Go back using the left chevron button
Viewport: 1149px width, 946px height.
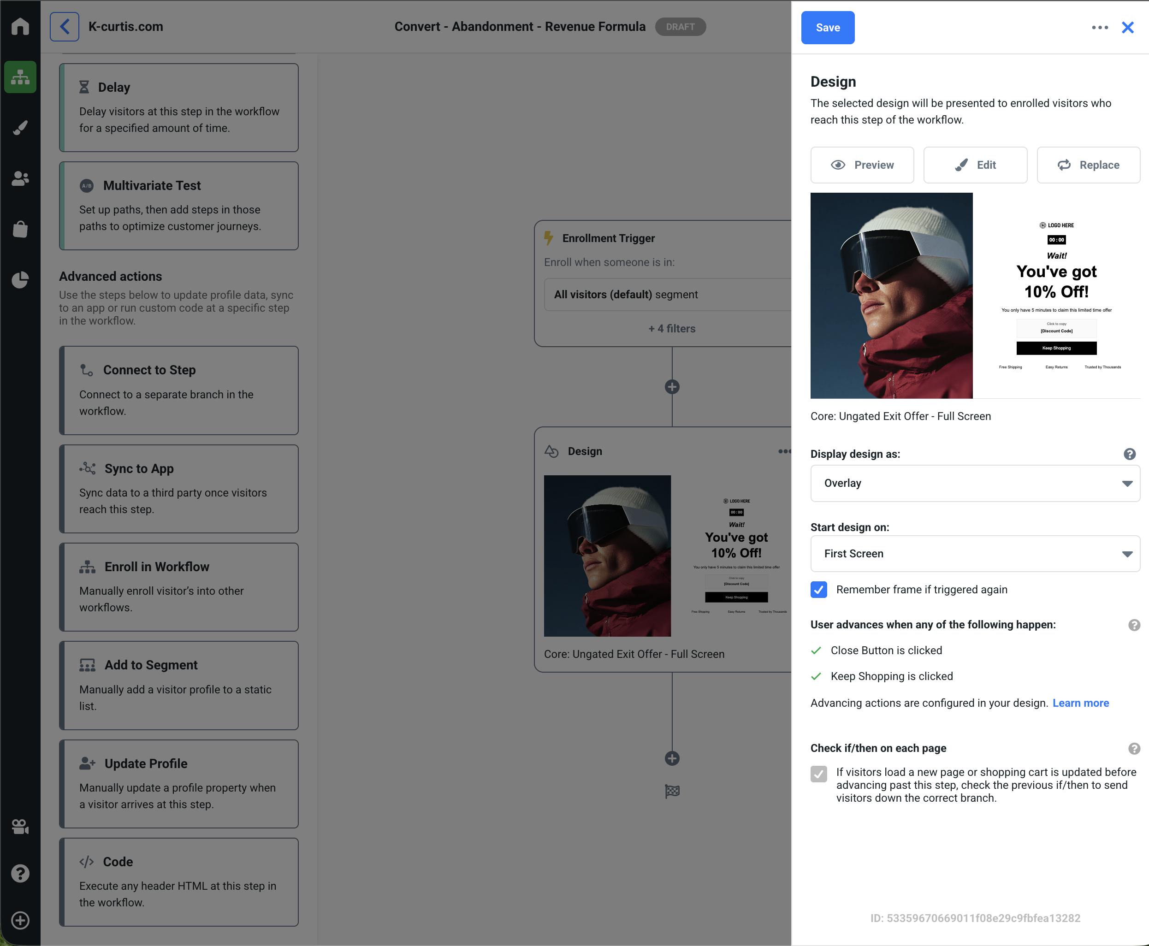pos(64,27)
